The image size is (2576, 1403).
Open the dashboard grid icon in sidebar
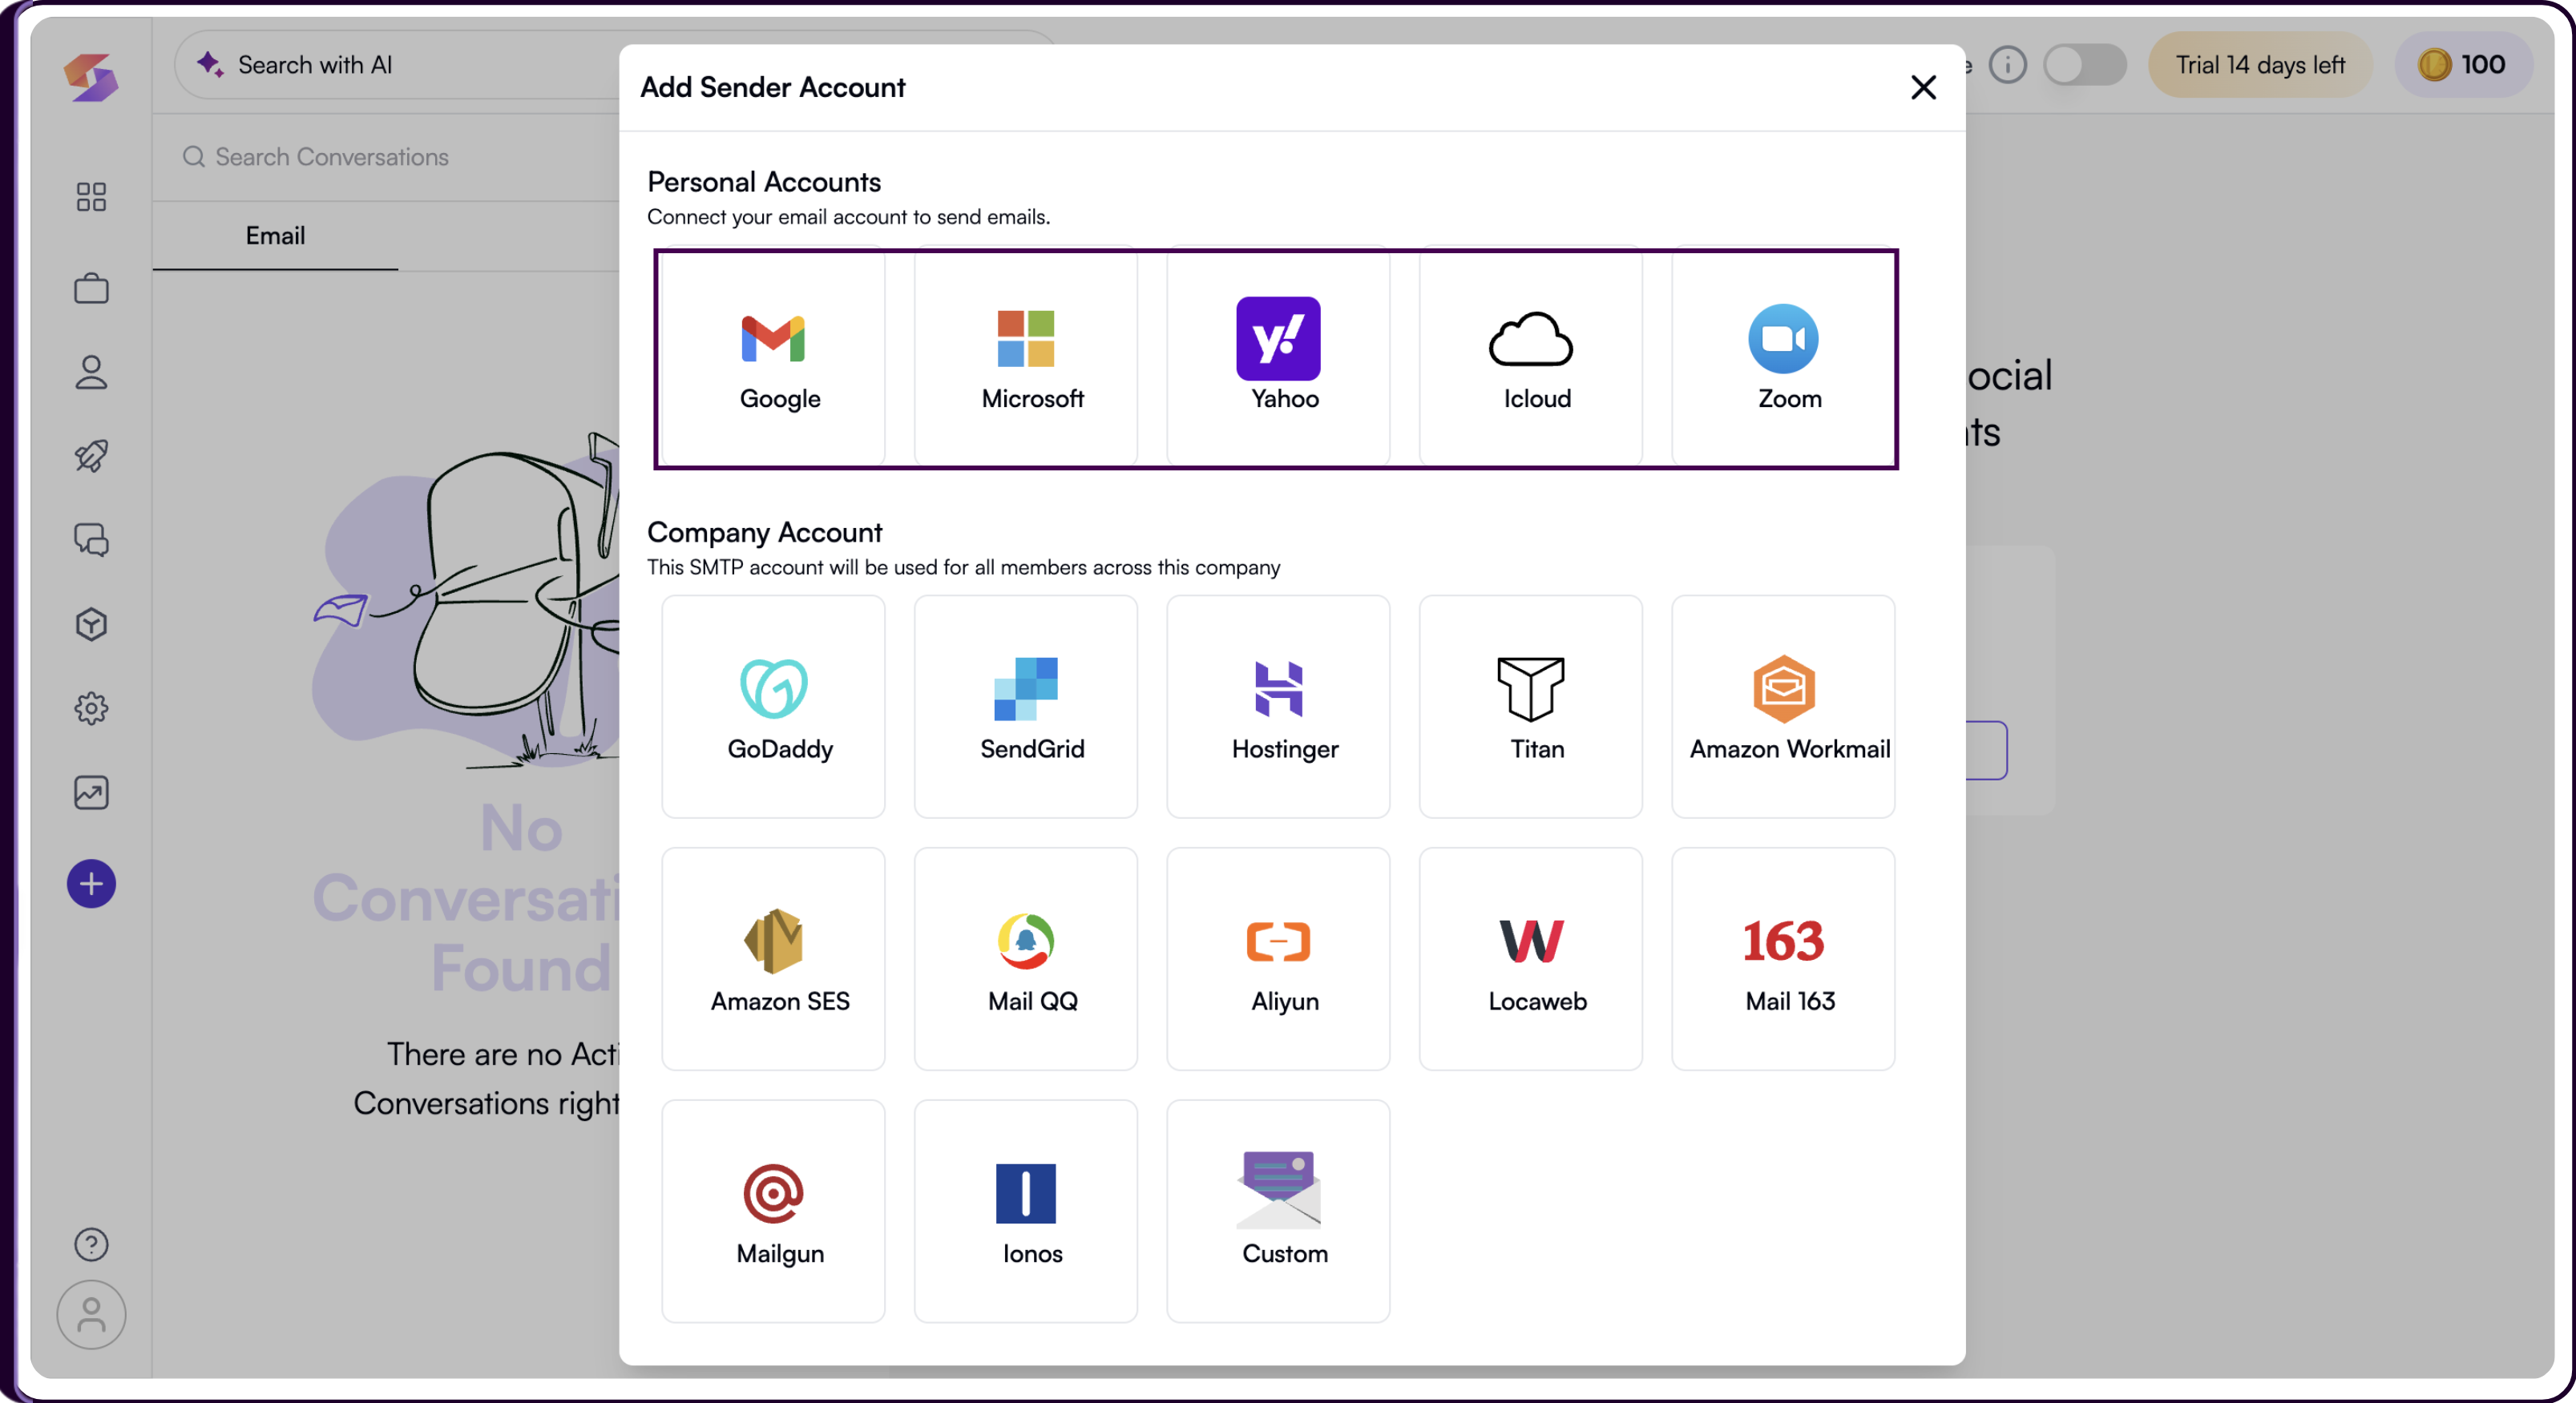(x=91, y=197)
